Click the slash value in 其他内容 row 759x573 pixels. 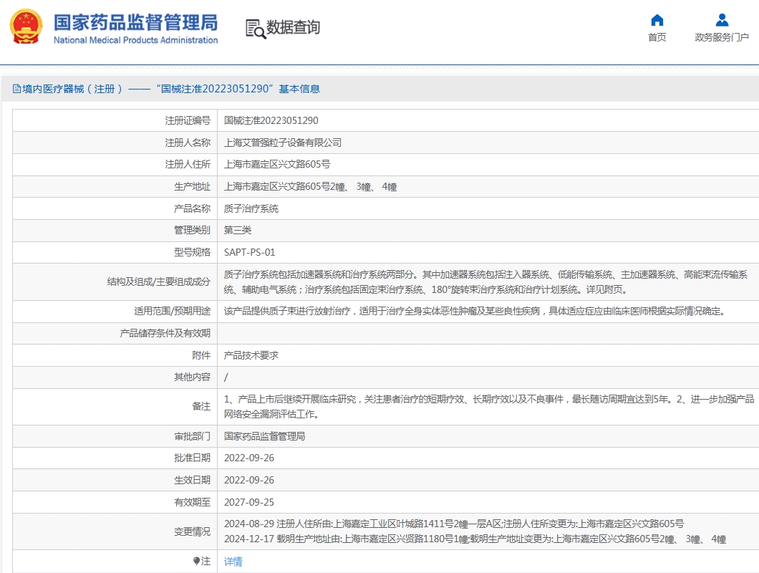226,377
